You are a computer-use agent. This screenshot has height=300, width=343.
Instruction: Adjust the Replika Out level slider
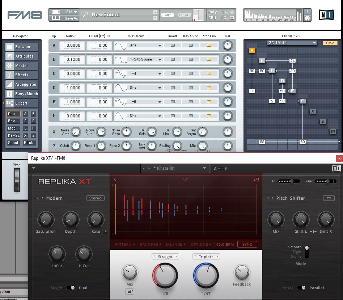pos(326,181)
